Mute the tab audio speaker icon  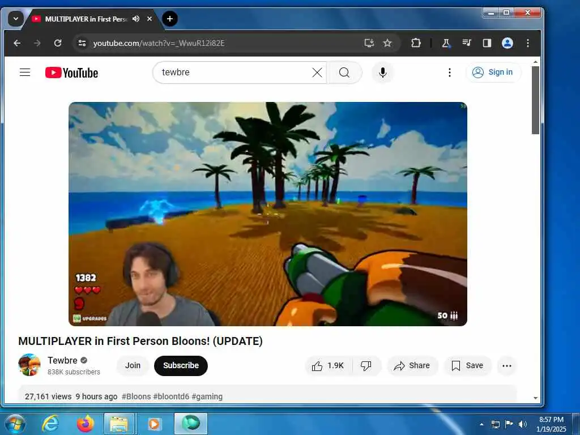click(136, 19)
